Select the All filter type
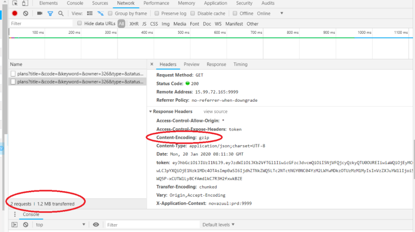Screen dimensions: 415x232 [x=121, y=24]
